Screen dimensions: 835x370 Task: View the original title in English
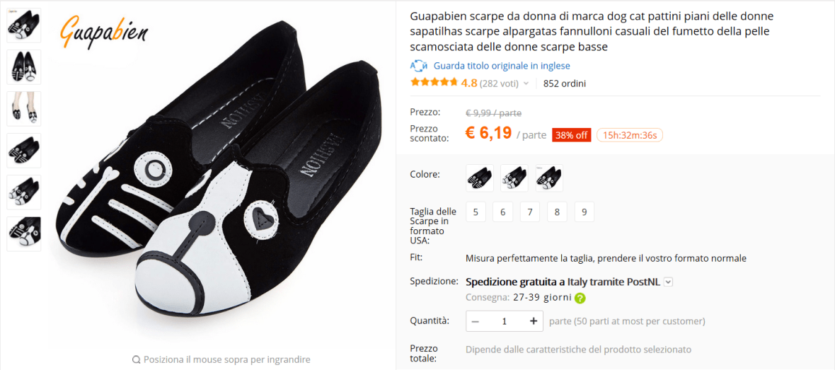tap(502, 66)
